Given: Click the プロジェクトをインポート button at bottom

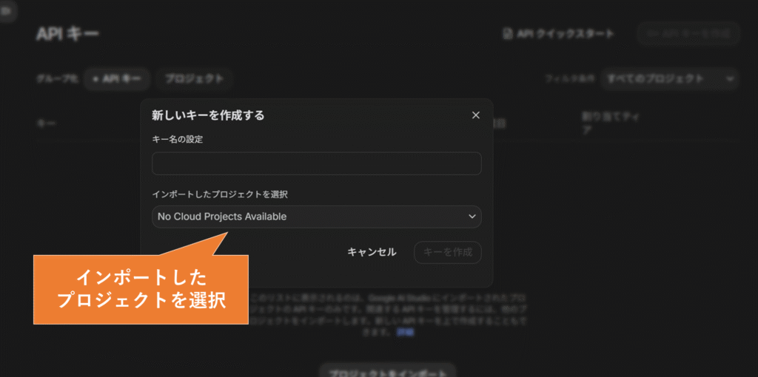Looking at the screenshot, I should tap(388, 372).
